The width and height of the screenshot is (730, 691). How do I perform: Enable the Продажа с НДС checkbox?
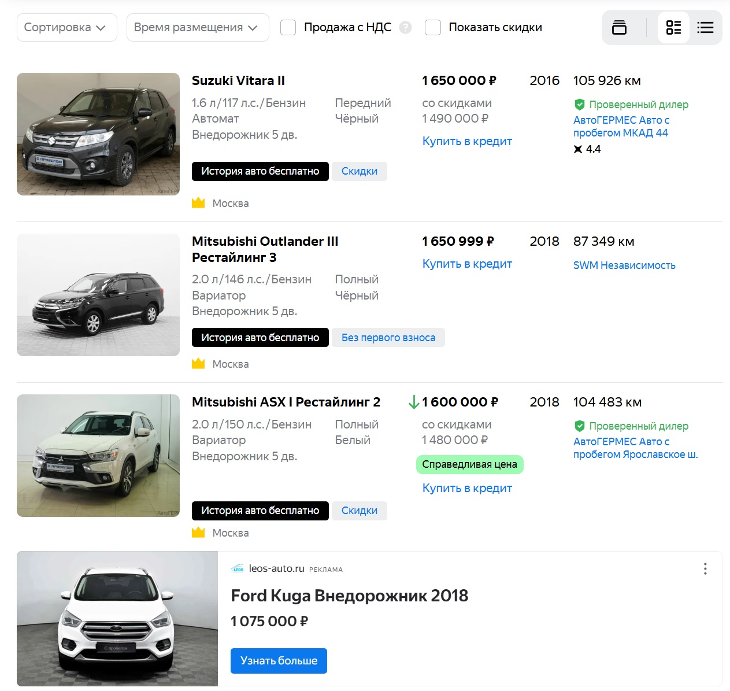[x=288, y=27]
